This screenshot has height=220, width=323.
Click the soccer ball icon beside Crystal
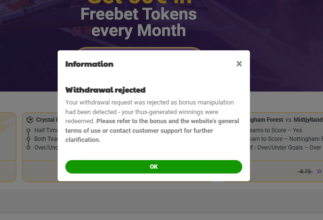tap(30, 120)
